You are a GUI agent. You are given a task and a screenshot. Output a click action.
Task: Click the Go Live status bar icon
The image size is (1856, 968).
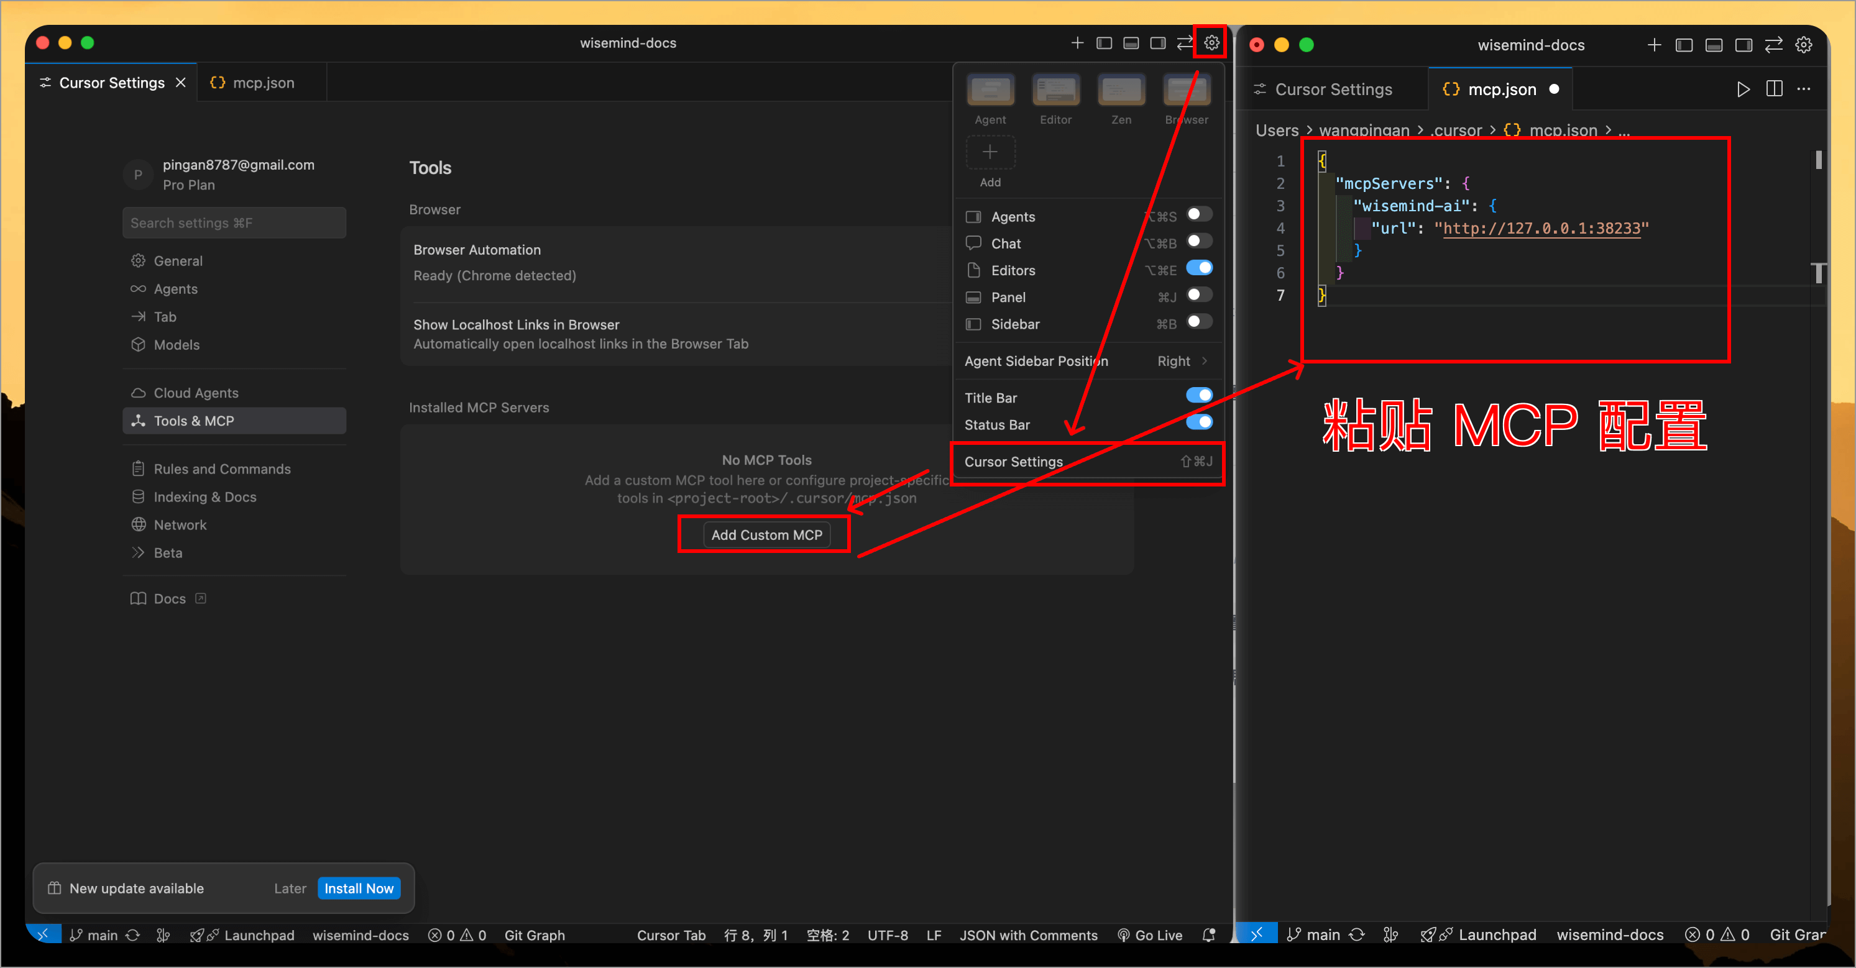[1150, 935]
